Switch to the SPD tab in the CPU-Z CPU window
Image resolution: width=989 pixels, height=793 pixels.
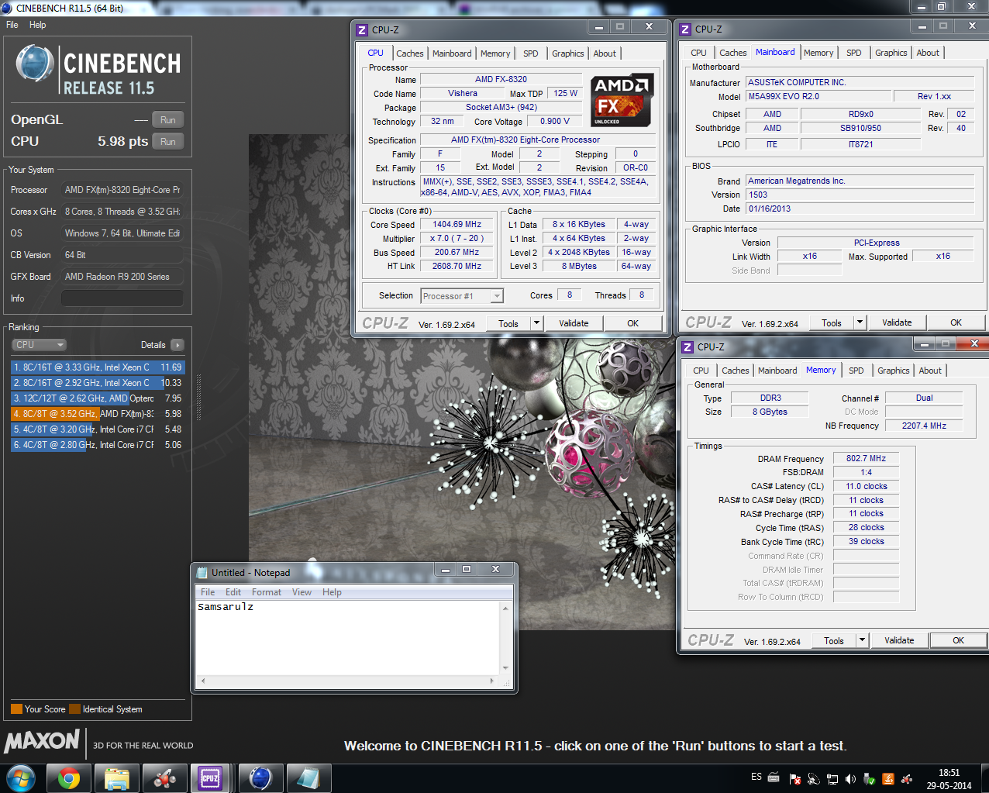531,53
